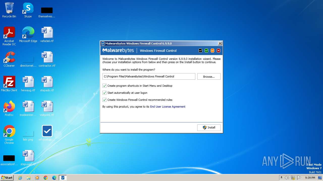
Task: Open the End User License Agreement link
Action: click(x=168, y=107)
